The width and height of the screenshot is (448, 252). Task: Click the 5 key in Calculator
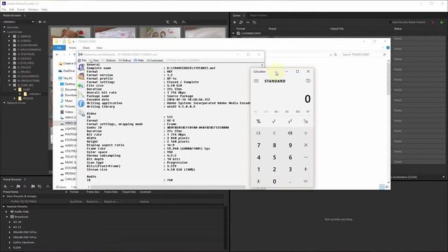[x=274, y=157]
